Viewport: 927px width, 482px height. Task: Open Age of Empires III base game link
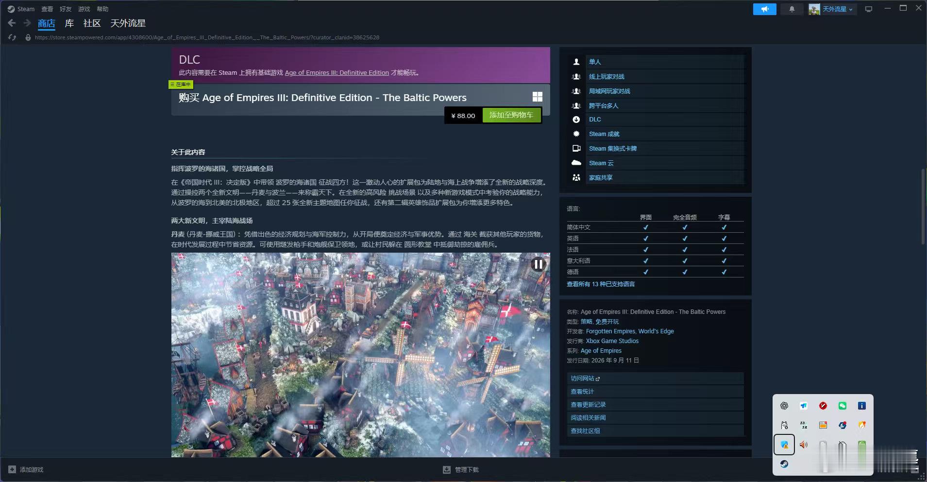click(x=337, y=73)
